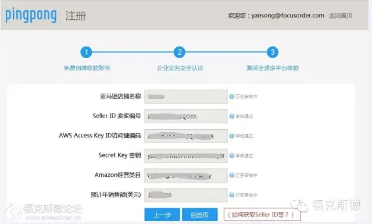Click the pingpong logo
The image size is (372, 224).
click(x=31, y=16)
